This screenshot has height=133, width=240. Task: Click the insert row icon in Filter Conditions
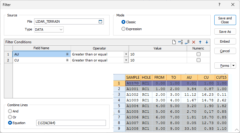[180, 42]
